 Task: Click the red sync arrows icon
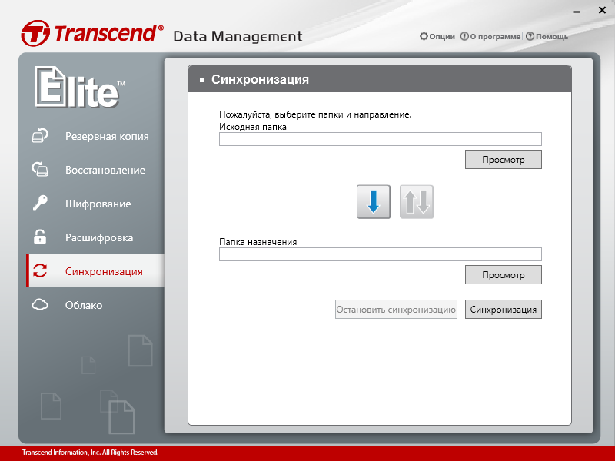(x=40, y=270)
